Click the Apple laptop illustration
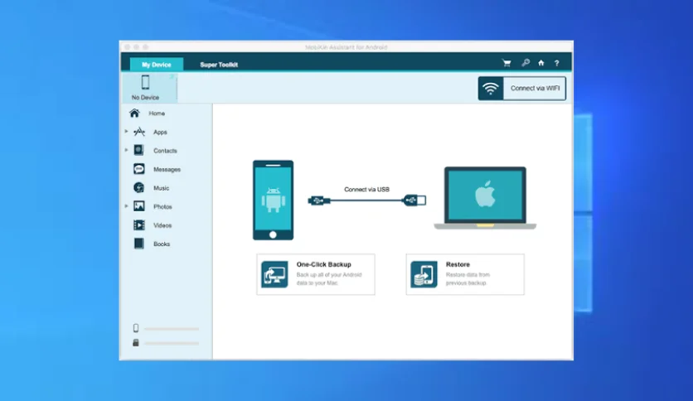 485,198
